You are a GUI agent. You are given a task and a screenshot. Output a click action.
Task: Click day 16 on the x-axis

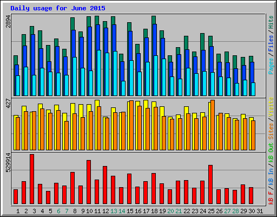(x=138, y=211)
